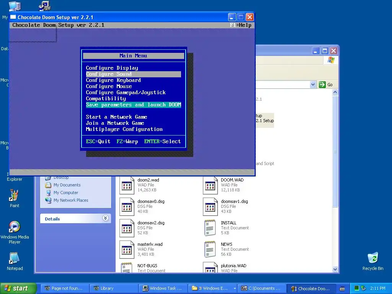392x294 pixels.
Task: Switch to C:\Documents 7-Zip taskbar button
Action: [x=261, y=288]
